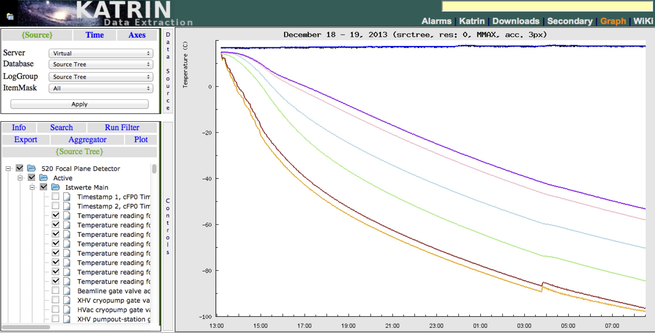Enable the Timestamp 1 checkbox

click(x=56, y=196)
